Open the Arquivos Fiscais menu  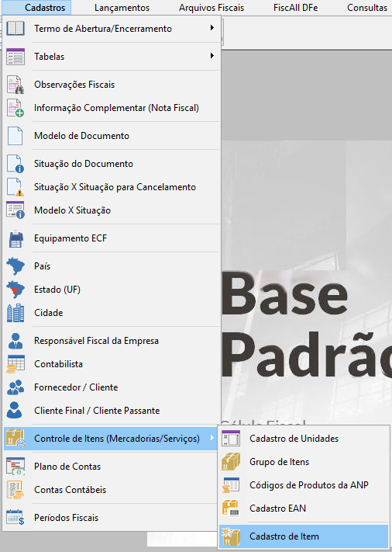pos(211,8)
